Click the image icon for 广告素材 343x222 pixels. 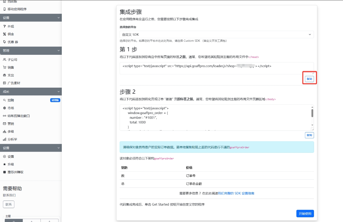pos(4,83)
